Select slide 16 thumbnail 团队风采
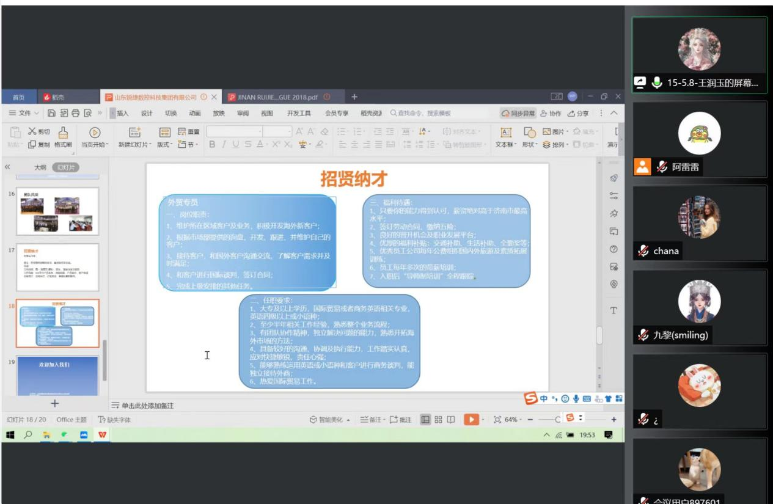The width and height of the screenshot is (773, 504). click(57, 211)
